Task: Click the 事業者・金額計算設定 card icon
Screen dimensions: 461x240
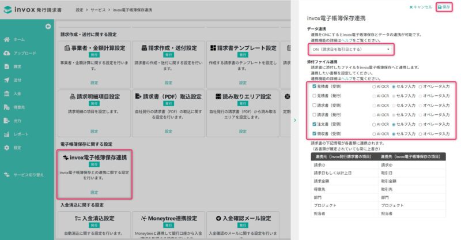Action: 67,48
